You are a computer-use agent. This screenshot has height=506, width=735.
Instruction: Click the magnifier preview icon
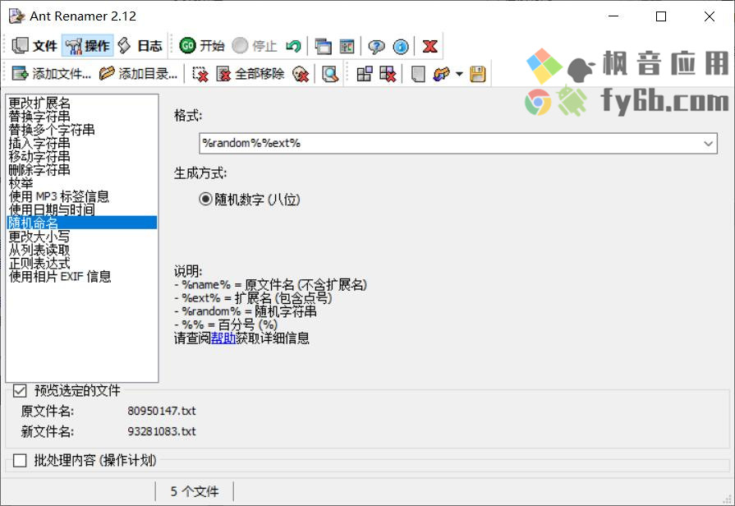(x=330, y=74)
